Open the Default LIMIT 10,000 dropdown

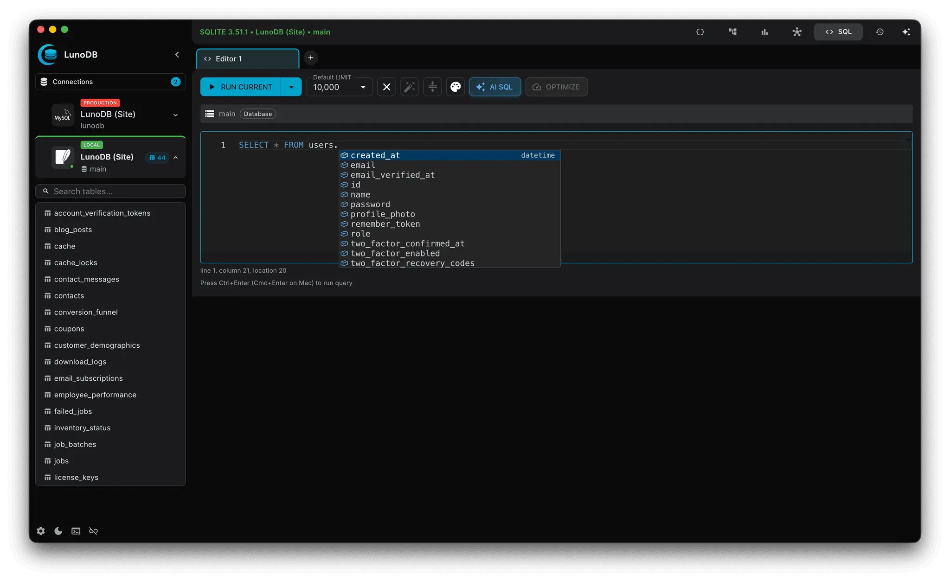(339, 87)
